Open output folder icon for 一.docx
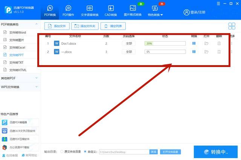Image resolution: width=241 pixels, height=160 pixels. click(206, 52)
